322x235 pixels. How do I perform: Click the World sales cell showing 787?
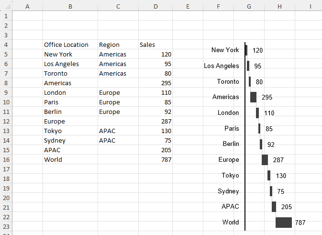point(166,159)
